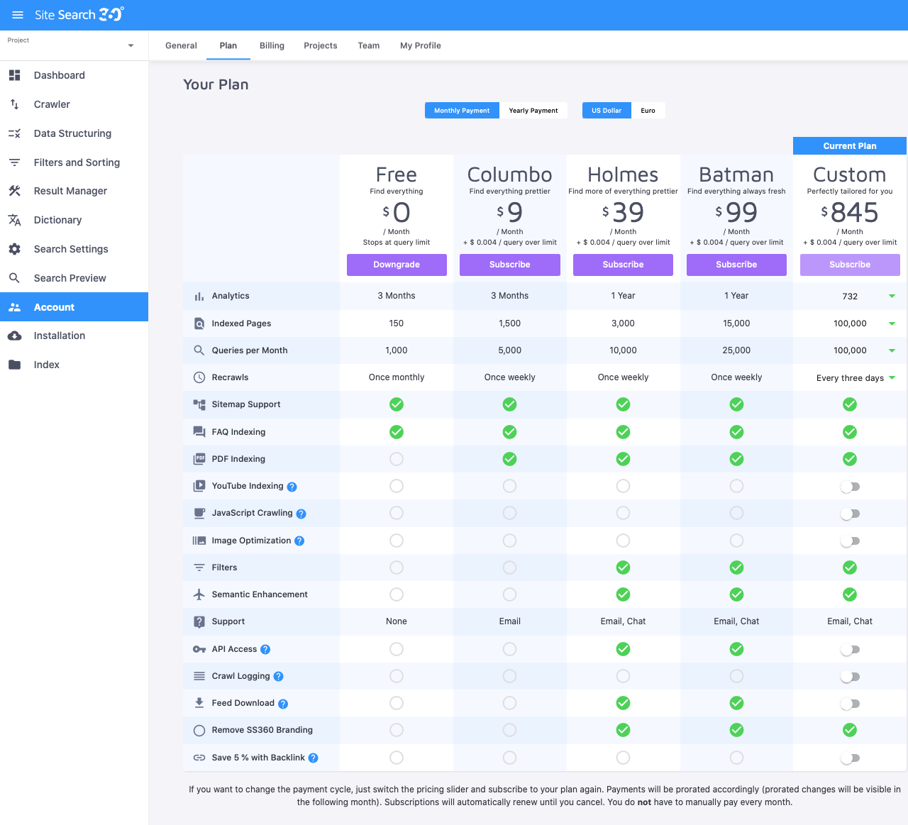The image size is (908, 825).
Task: Open the Data Structuring panel
Action: pyautogui.click(x=72, y=133)
